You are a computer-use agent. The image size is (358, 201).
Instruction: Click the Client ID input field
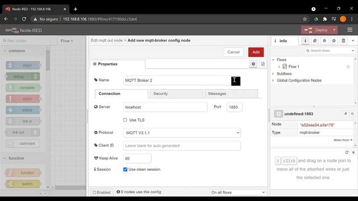[182, 146]
